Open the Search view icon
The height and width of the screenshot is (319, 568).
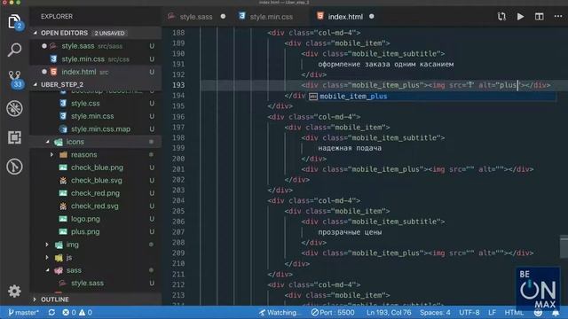[x=14, y=50]
